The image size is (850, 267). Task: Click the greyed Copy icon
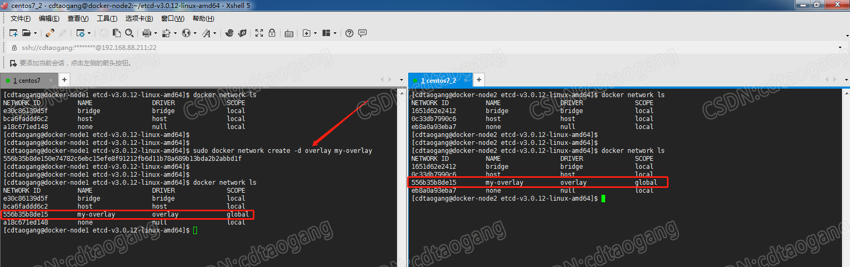coord(104,33)
